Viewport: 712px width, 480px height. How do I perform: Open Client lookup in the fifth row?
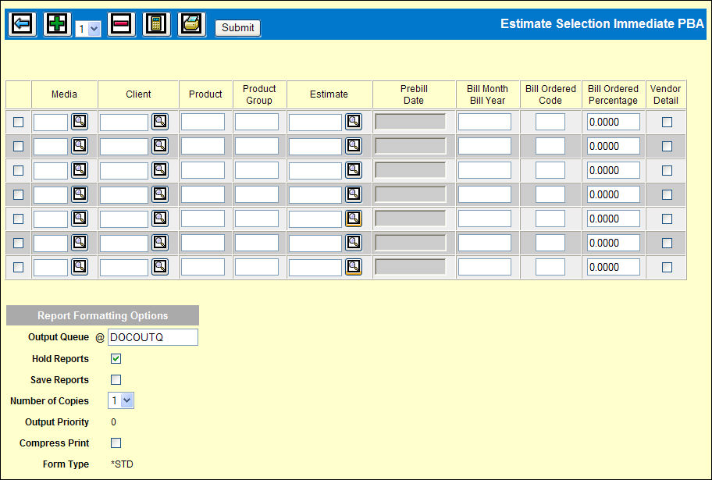pos(160,219)
